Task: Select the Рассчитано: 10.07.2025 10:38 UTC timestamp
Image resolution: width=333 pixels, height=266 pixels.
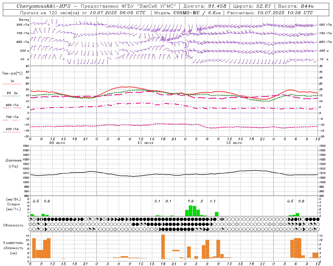Action: tap(270, 13)
